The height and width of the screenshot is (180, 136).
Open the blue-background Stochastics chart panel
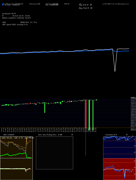pos(119,147)
